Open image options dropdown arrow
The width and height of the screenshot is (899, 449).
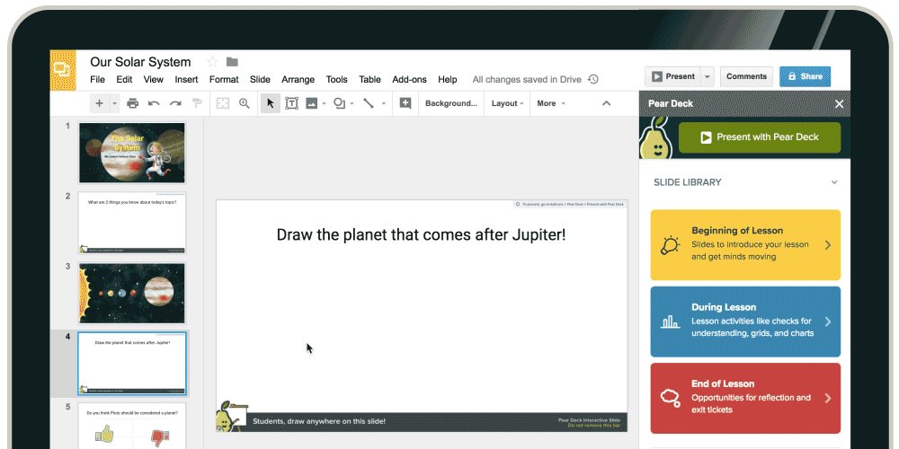324,103
